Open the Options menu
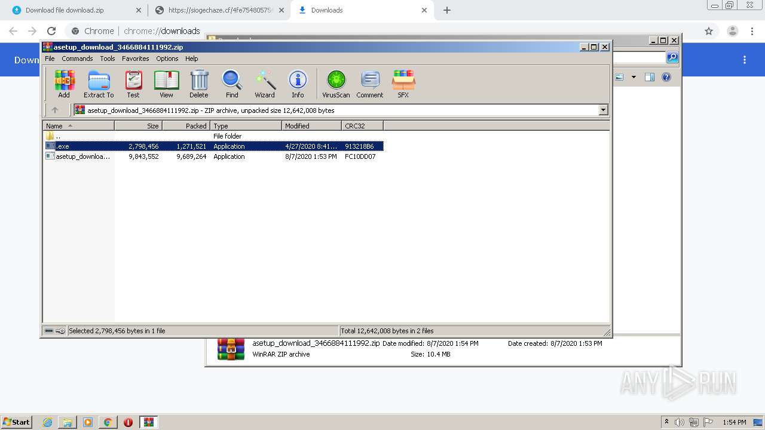Image resolution: width=765 pixels, height=430 pixels. (x=167, y=59)
